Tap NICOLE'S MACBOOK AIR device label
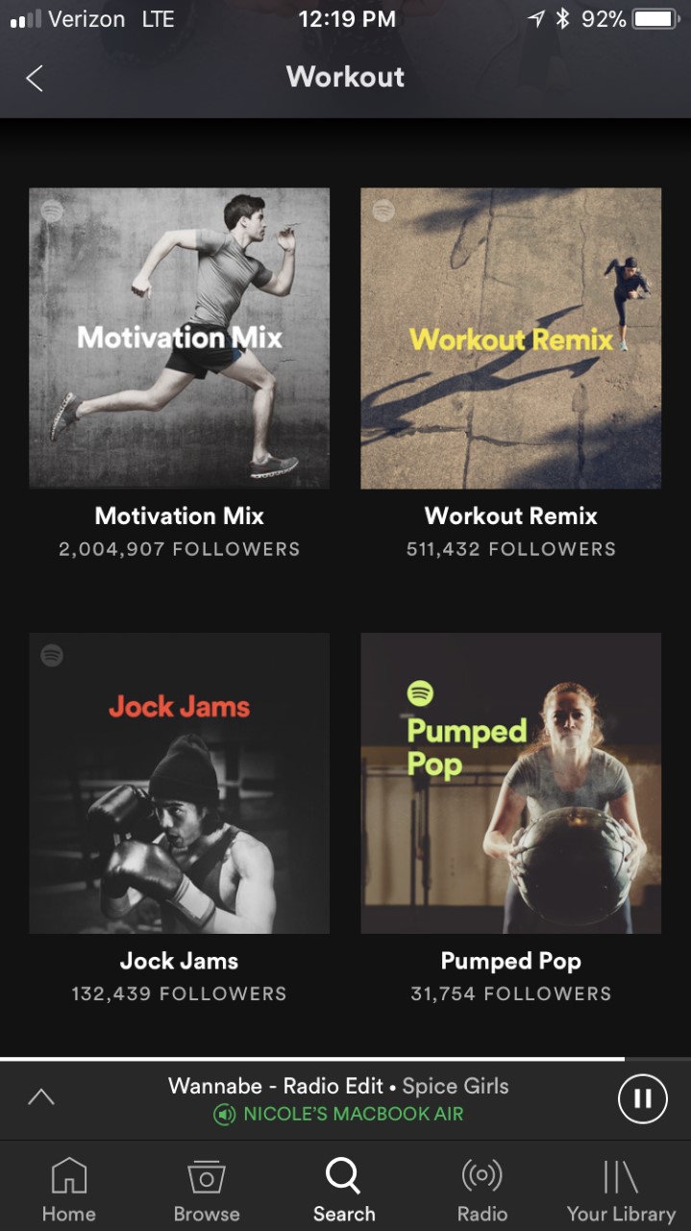This screenshot has height=1231, width=691. pyautogui.click(x=354, y=1115)
